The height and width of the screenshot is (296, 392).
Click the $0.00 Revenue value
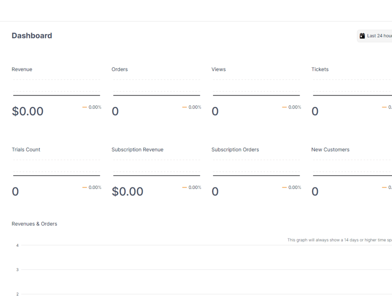(x=28, y=111)
